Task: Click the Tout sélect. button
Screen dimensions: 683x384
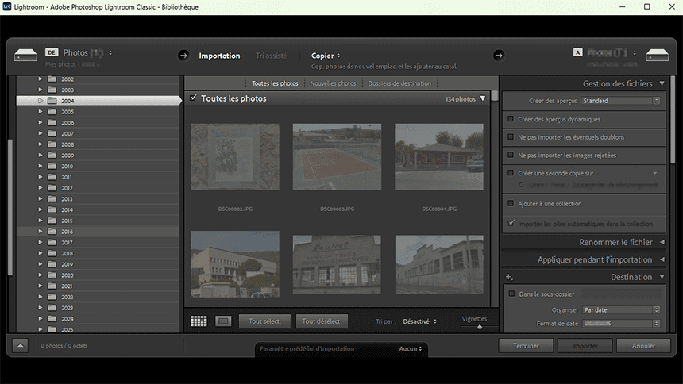Action: tap(264, 321)
